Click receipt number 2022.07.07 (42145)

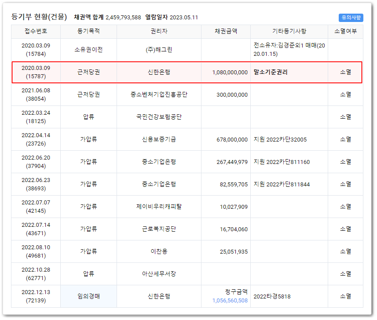36,206
